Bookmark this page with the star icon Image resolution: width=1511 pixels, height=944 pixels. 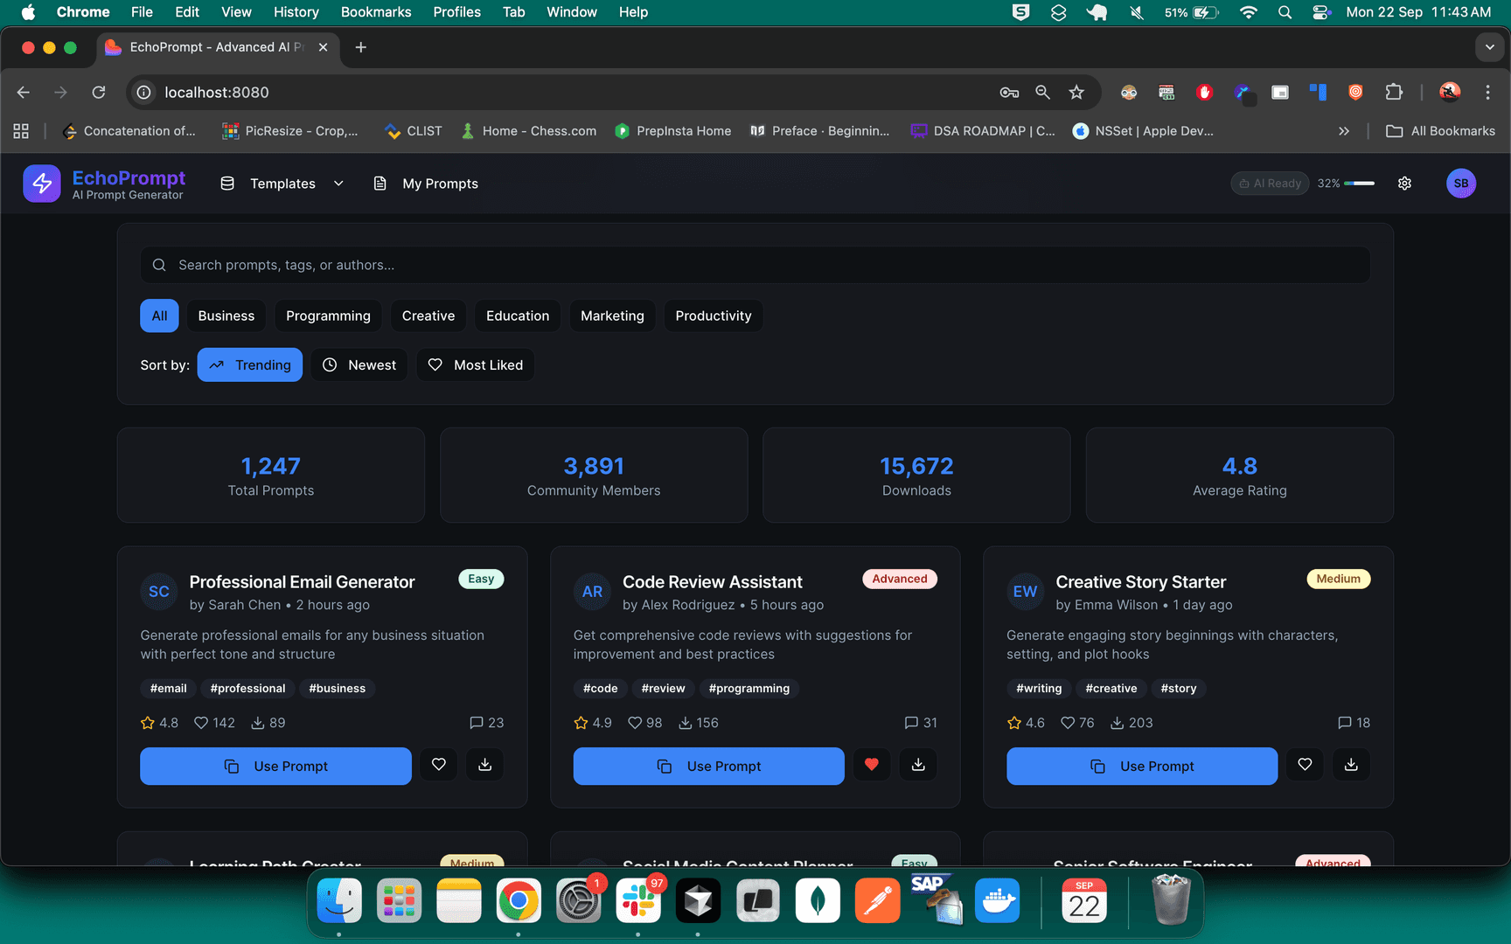click(1076, 93)
